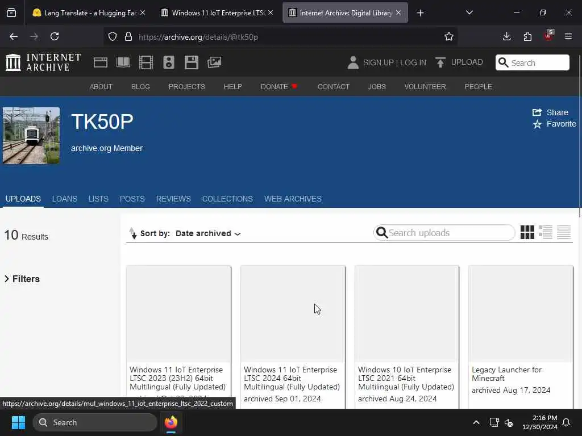The image size is (582, 436).
Task: Open the JOBS link
Action: pyautogui.click(x=377, y=86)
